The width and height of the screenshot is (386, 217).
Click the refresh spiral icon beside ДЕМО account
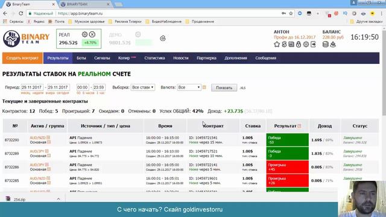click(x=163, y=39)
